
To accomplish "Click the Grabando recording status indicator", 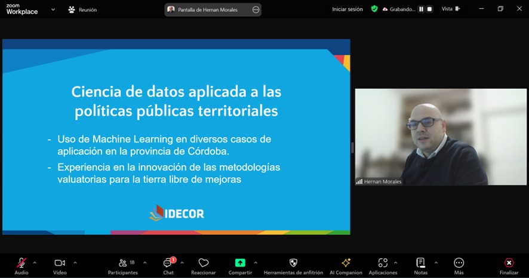I will point(399,9).
